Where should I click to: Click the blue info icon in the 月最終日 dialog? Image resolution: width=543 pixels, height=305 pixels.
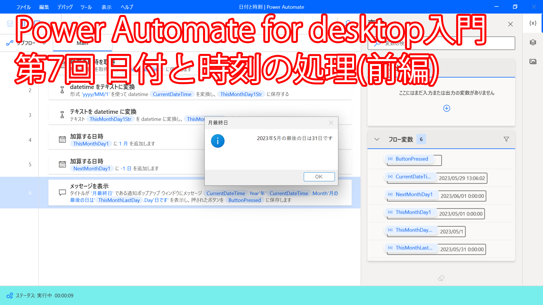pyautogui.click(x=218, y=141)
